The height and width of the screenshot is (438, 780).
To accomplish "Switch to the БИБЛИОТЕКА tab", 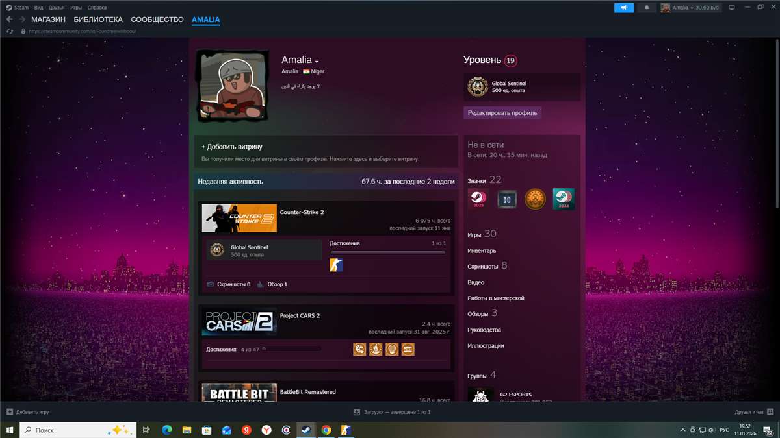I will point(99,19).
